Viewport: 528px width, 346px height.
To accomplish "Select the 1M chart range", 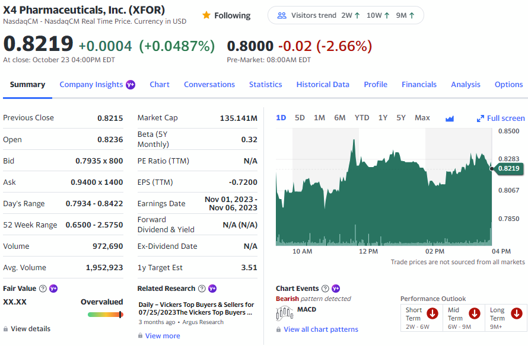I will [x=319, y=118].
